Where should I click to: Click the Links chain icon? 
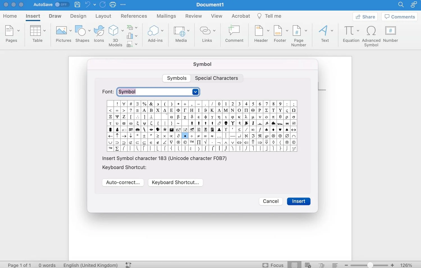click(205, 30)
